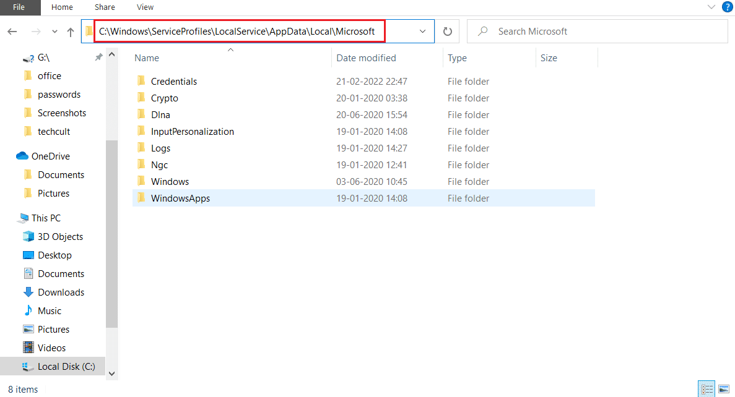Select the Windows folder icon

click(x=142, y=182)
